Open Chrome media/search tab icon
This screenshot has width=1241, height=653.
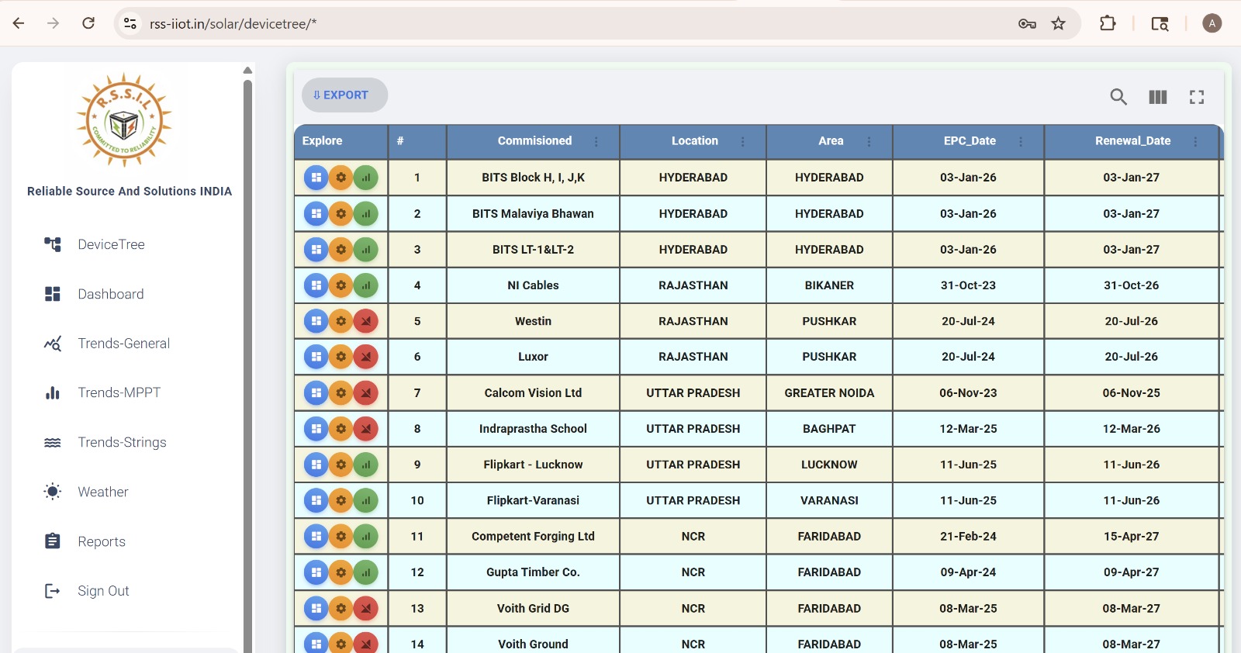click(x=1160, y=23)
